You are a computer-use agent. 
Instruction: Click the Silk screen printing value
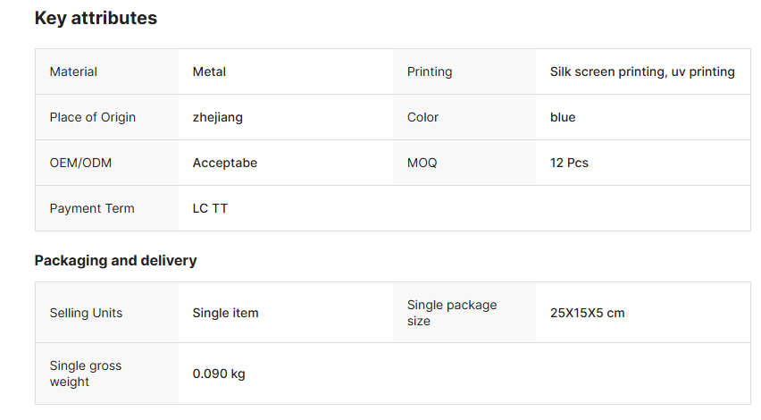(642, 71)
